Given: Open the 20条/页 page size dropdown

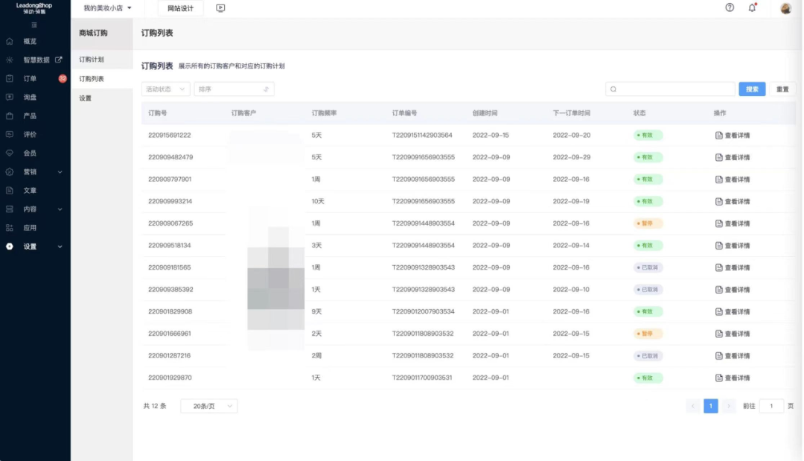Looking at the screenshot, I should click(x=208, y=406).
